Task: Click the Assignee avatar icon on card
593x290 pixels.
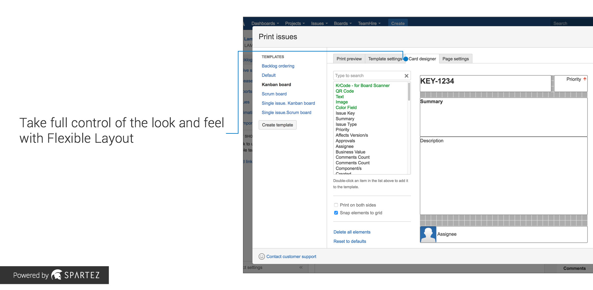Action: [428, 234]
